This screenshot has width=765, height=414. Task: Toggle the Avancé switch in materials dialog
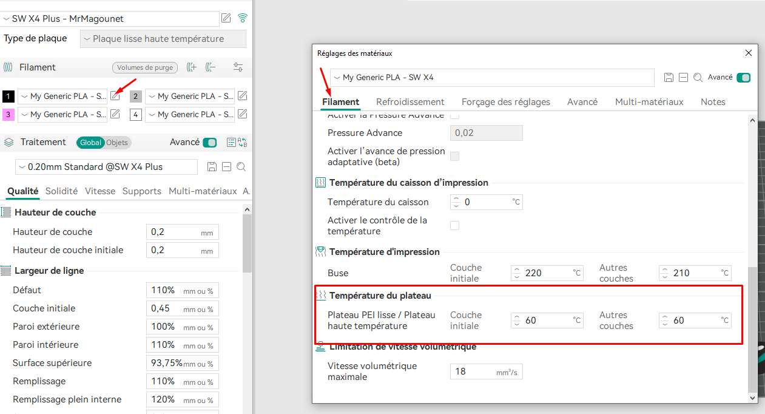tap(743, 78)
